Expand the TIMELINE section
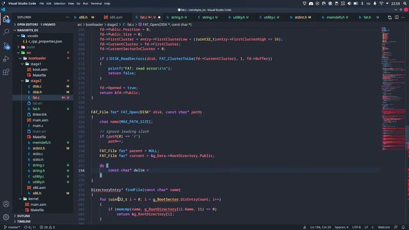The height and width of the screenshot is (230, 409). coord(43,222)
